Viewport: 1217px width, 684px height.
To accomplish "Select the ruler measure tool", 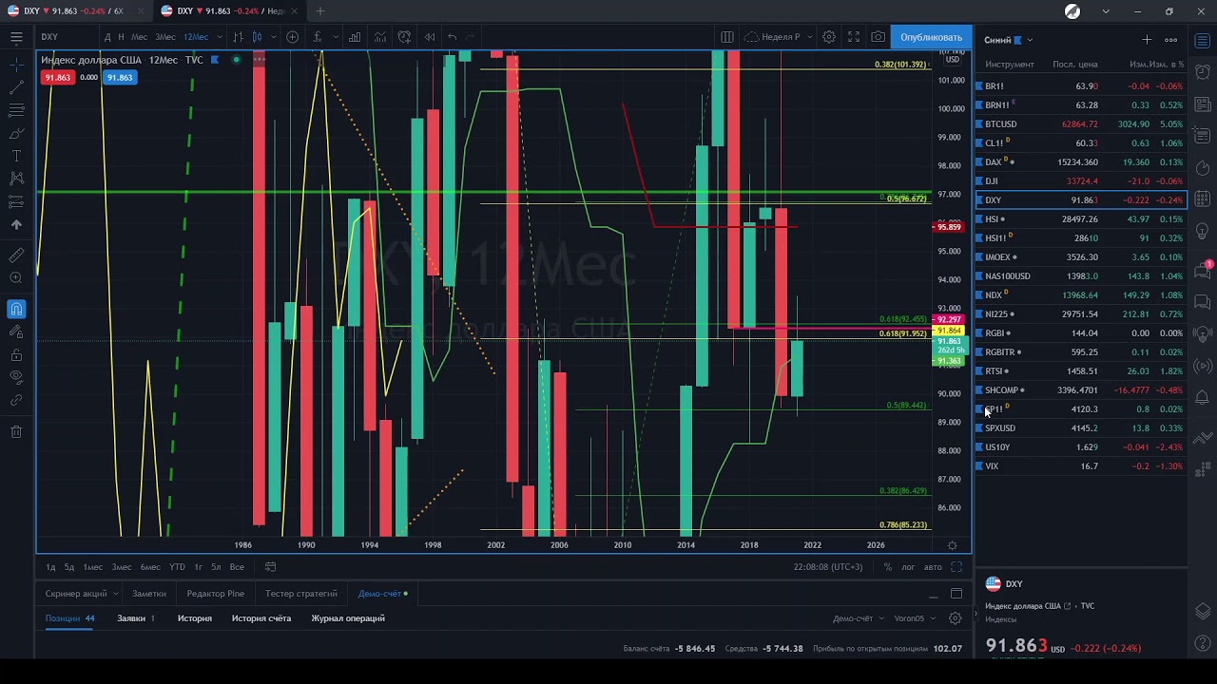I will coord(16,256).
